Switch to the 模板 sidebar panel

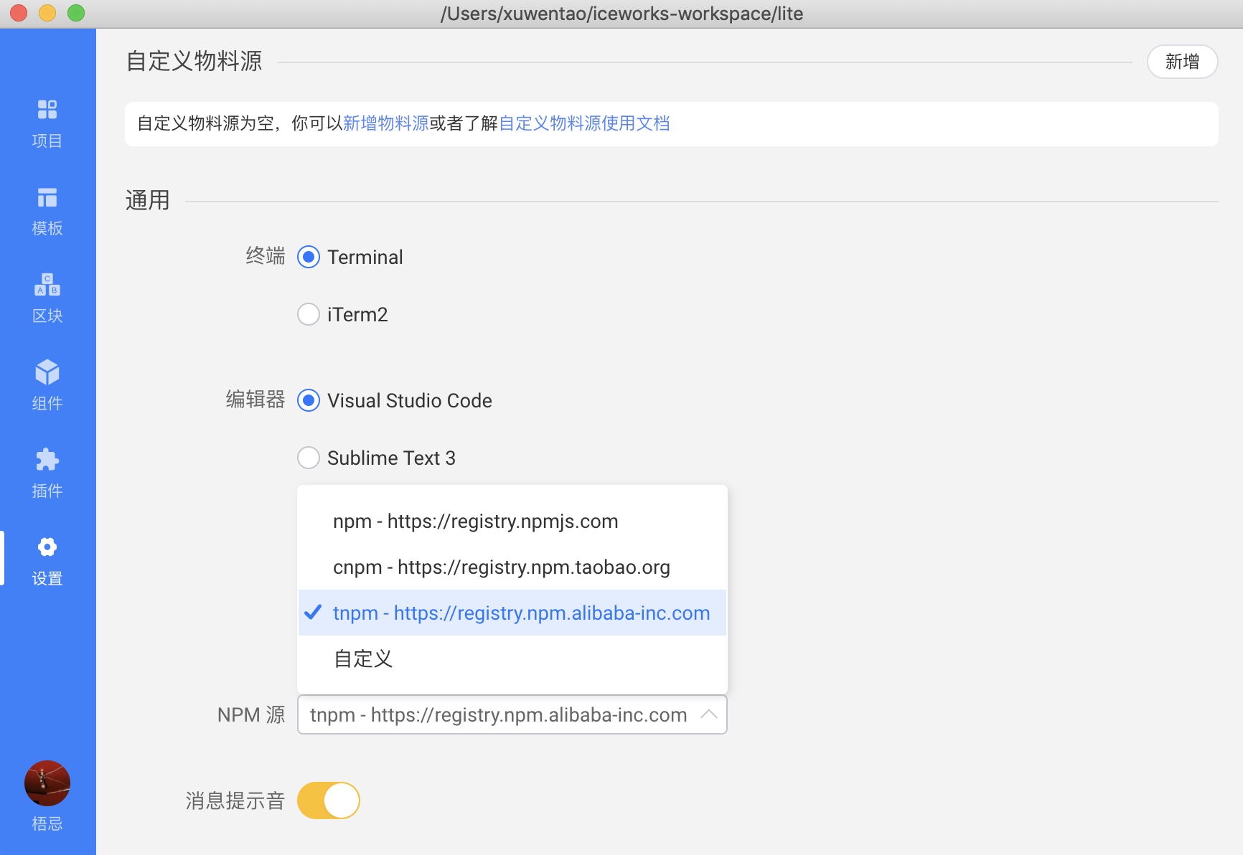coord(47,211)
